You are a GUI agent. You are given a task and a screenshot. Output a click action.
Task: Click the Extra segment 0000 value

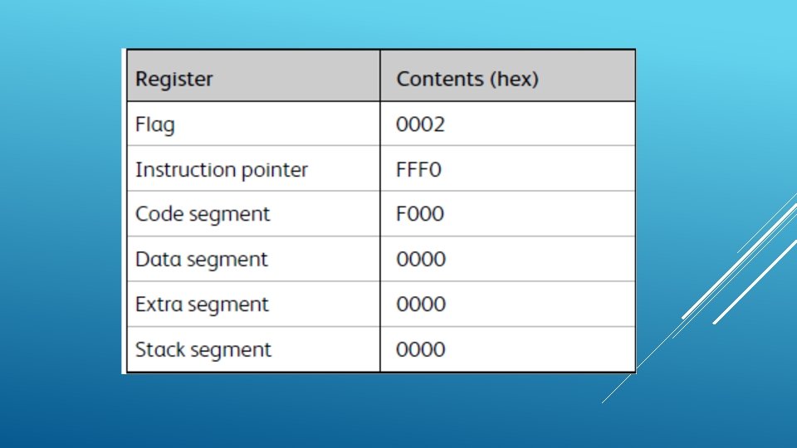tap(421, 304)
